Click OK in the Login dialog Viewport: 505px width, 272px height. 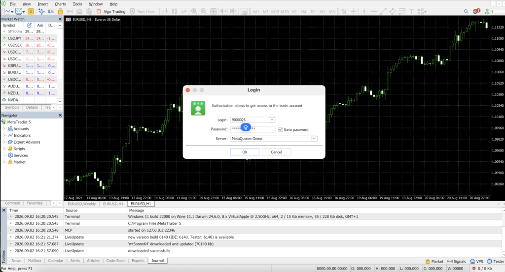tap(245, 152)
